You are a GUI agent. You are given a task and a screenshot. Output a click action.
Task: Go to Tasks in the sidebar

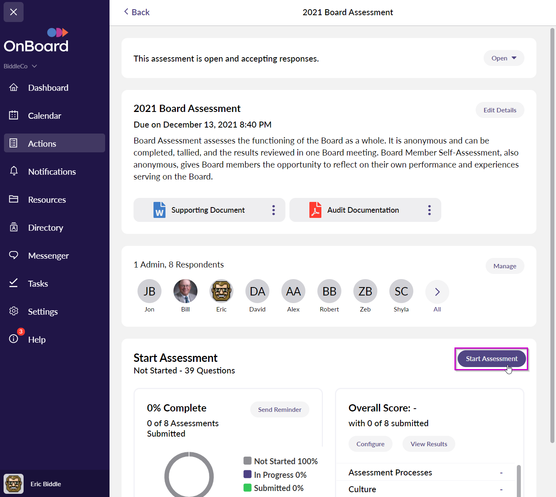click(38, 283)
